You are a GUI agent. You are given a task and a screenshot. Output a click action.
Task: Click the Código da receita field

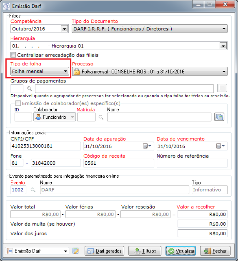(118, 163)
